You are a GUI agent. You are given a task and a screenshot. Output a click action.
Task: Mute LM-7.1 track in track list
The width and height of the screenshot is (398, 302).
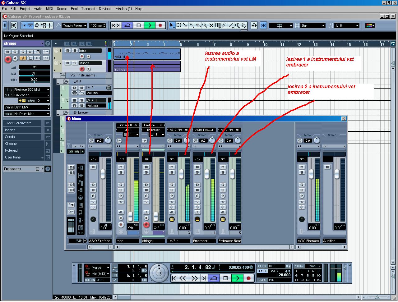pos(75,100)
